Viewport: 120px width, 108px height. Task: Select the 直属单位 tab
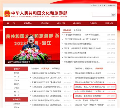point(89,69)
